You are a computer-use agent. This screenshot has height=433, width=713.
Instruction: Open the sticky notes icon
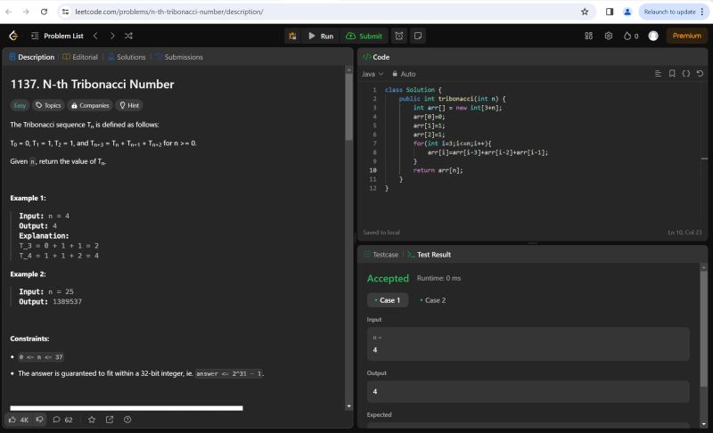pos(418,36)
